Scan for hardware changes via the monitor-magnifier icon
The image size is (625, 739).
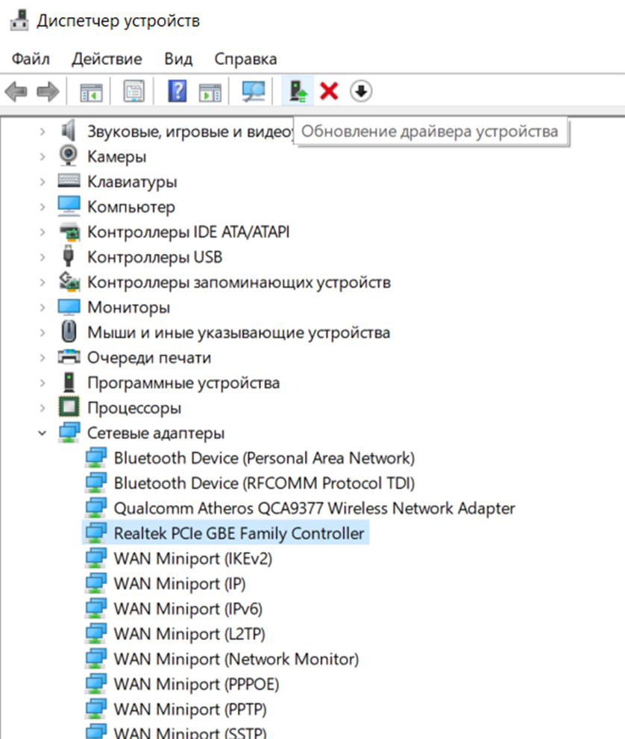[254, 91]
